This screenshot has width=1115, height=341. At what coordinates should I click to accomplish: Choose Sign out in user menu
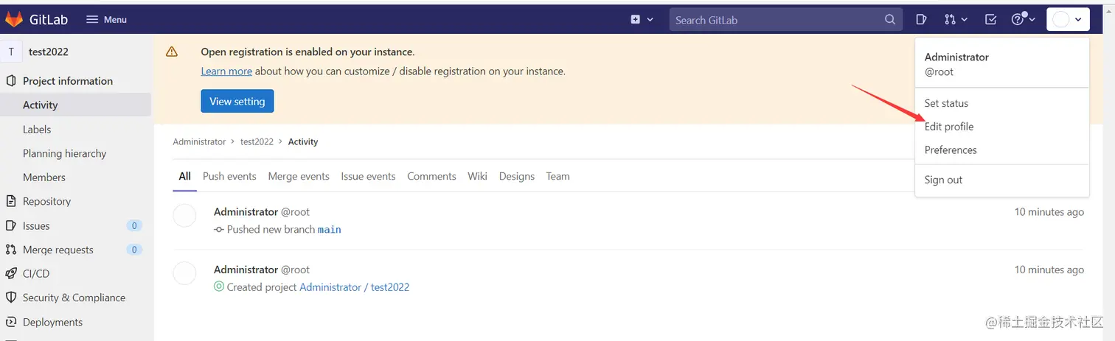tap(943, 180)
